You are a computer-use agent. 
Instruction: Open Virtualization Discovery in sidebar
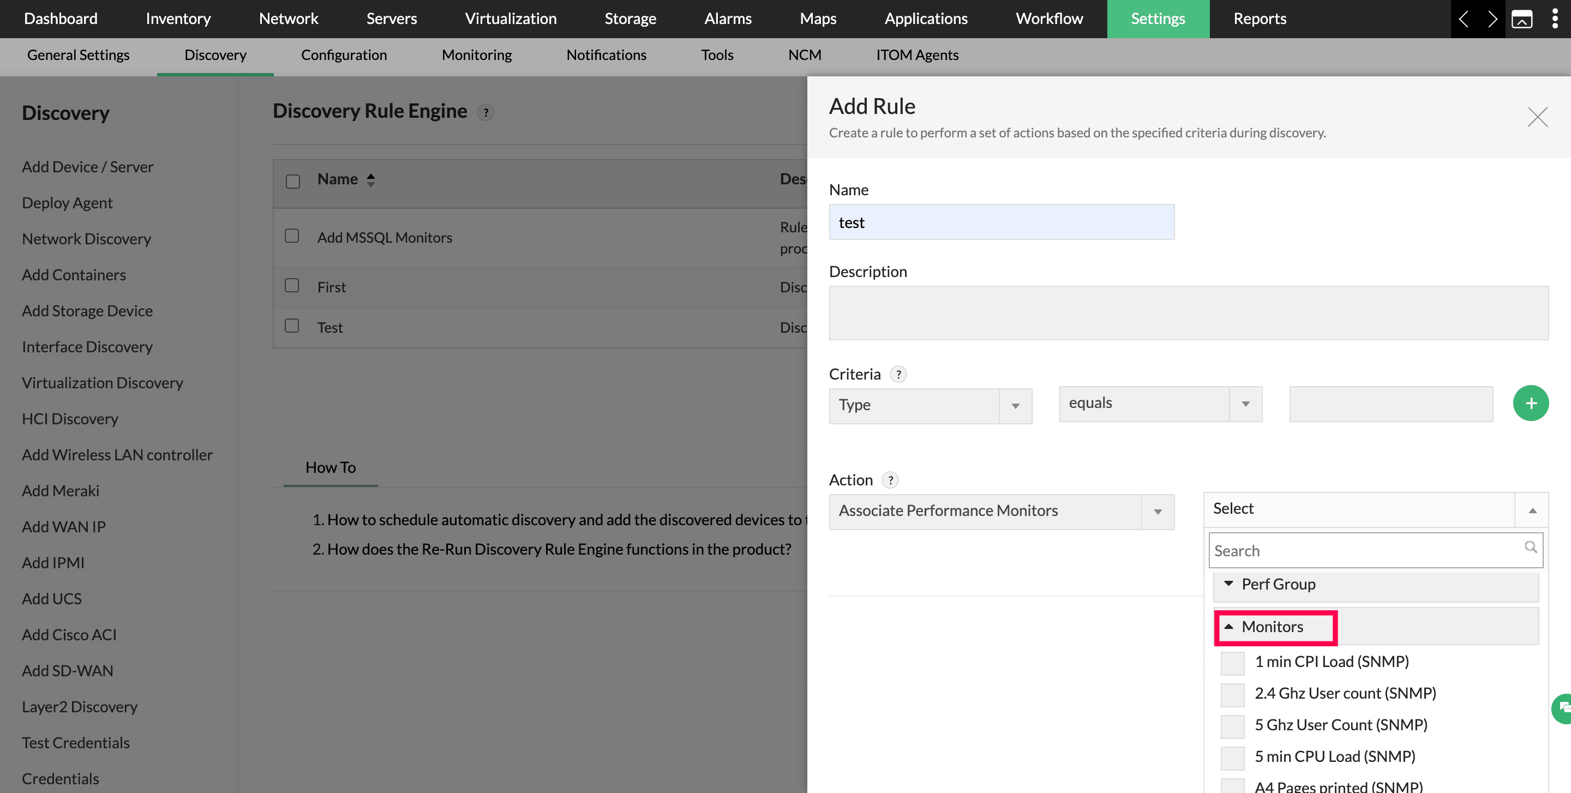(x=103, y=383)
